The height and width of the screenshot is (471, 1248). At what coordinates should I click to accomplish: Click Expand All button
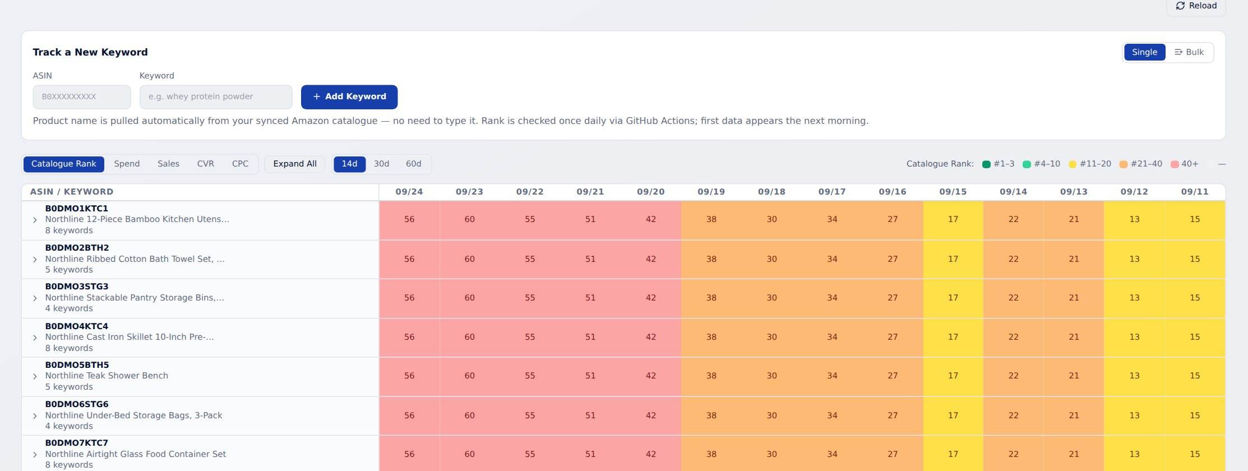click(x=295, y=164)
